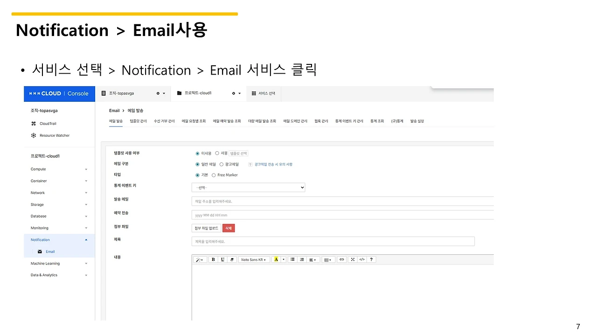Switch editor to code view
Viewport: 597px width, 336px height.
[x=361, y=259]
